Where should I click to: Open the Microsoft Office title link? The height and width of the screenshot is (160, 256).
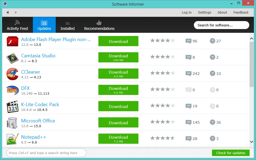pos(38,121)
